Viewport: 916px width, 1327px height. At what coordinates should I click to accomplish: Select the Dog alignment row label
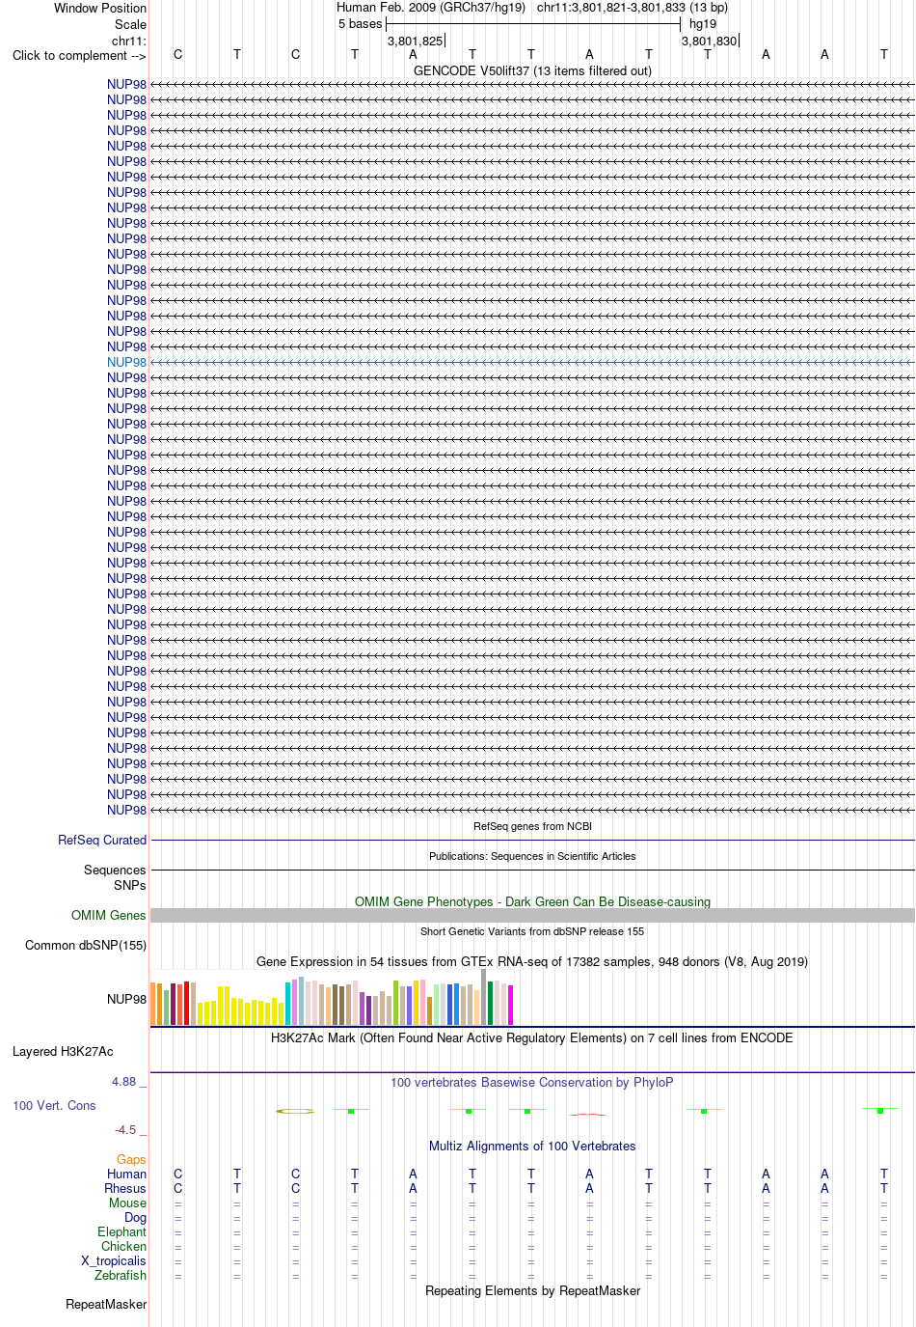click(136, 1218)
